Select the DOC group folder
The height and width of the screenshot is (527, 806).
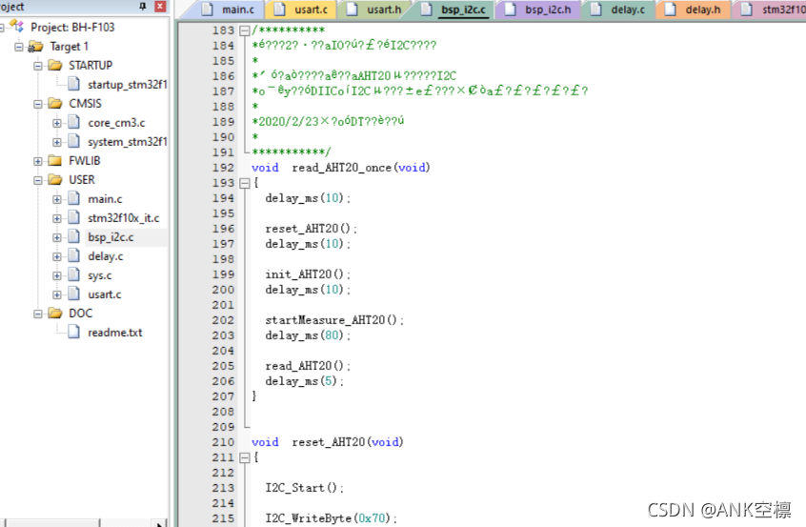click(81, 314)
